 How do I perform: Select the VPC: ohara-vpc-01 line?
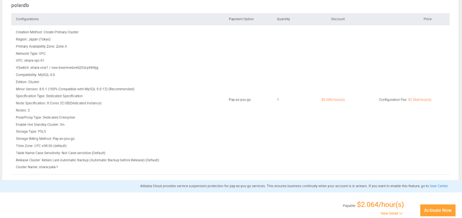pos(30,61)
